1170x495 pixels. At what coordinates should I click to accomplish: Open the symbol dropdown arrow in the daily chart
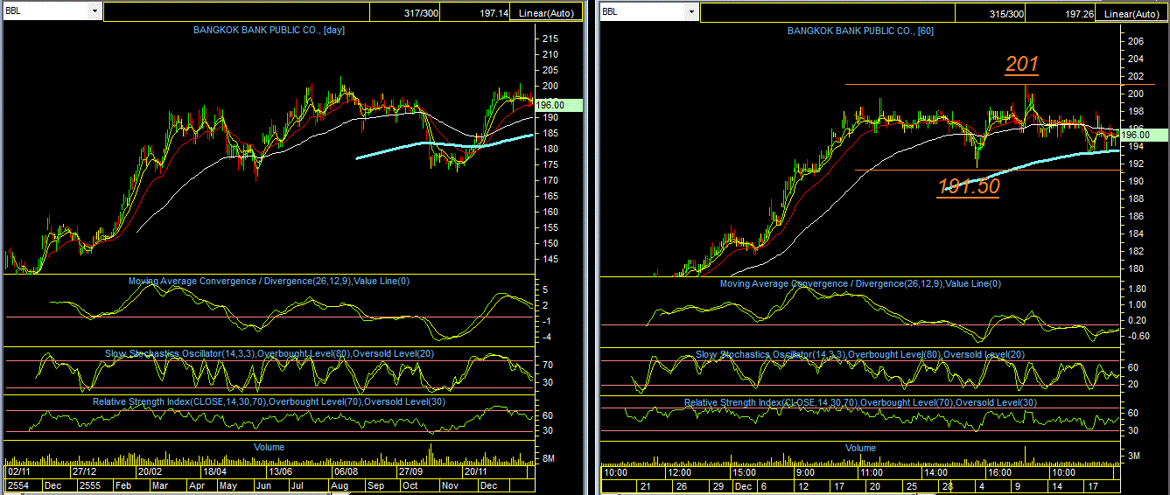pos(95,11)
